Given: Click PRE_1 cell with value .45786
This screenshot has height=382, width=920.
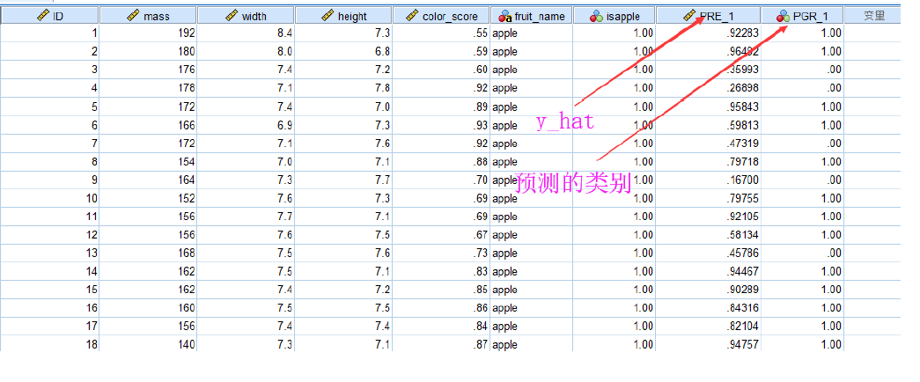Looking at the screenshot, I should [x=708, y=253].
